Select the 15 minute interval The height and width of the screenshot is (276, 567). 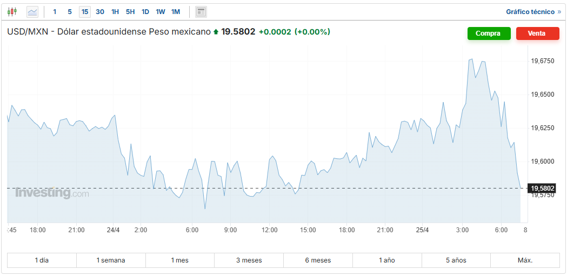(x=85, y=12)
